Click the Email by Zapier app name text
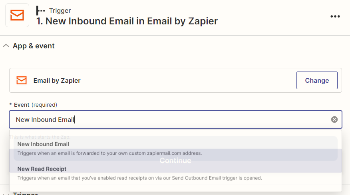This screenshot has height=195, width=350. (x=57, y=80)
